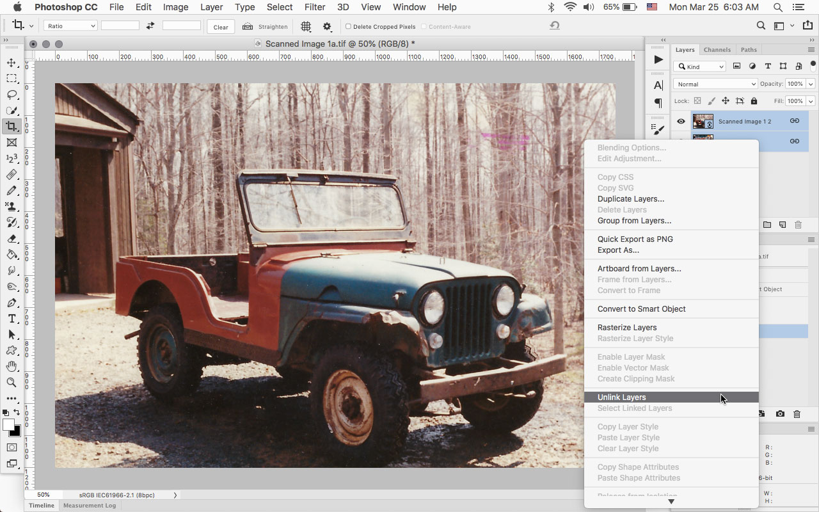The image size is (819, 512).
Task: Select the Quick Selection tool
Action: [x=12, y=111]
